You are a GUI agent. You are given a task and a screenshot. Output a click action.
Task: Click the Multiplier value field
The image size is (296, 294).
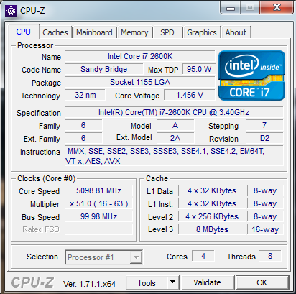[x=98, y=203]
